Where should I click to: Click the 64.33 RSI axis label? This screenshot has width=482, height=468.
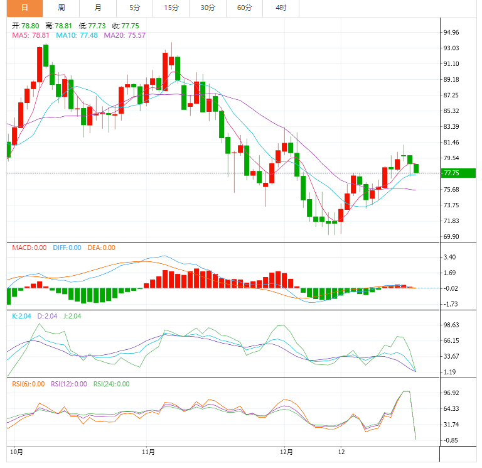coord(451,408)
